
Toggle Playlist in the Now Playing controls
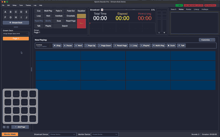(x=145, y=45)
